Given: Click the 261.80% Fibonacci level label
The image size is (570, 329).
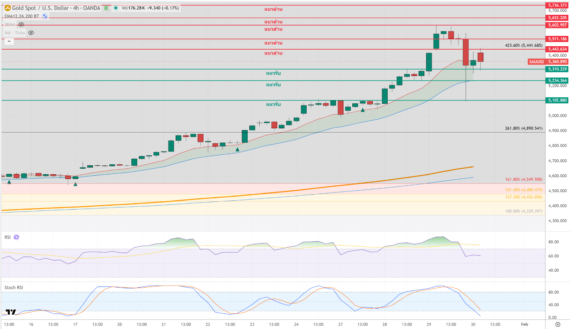Looking at the screenshot, I should (x=523, y=128).
